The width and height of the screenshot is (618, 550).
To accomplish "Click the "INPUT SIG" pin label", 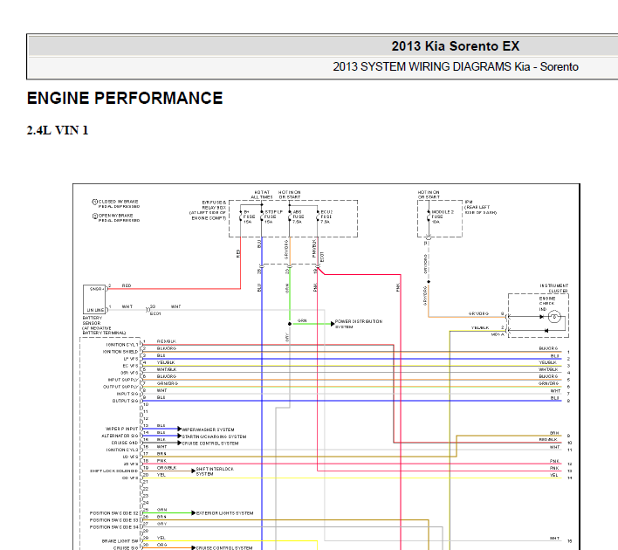I will point(127,394).
